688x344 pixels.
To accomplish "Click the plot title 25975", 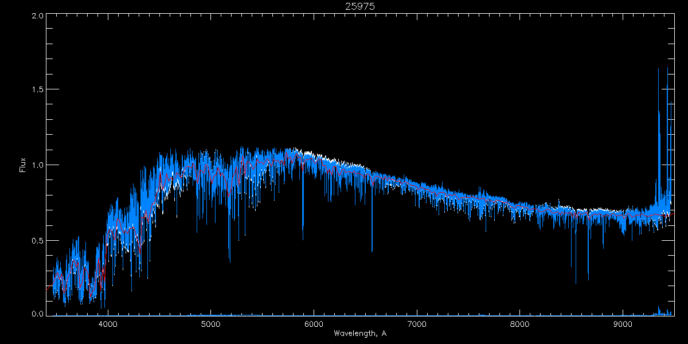I will point(360,6).
